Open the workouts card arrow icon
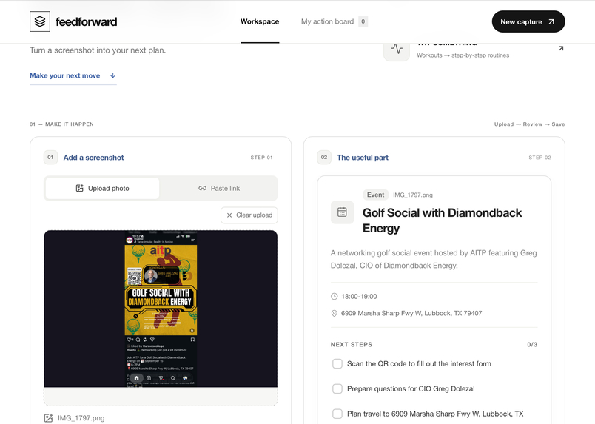 561,48
